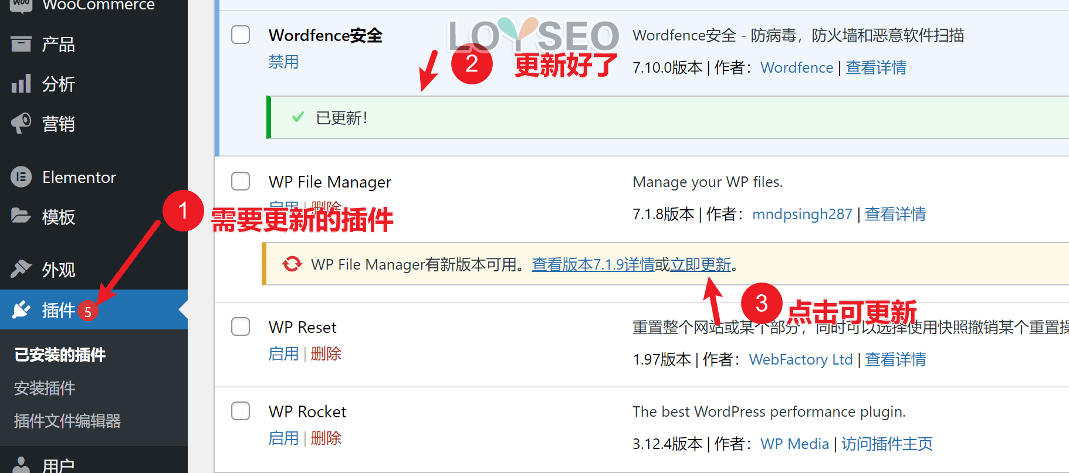This screenshot has height=473, width=1069.
Task: Click 查看详情 for WP Reset
Action: click(x=896, y=359)
